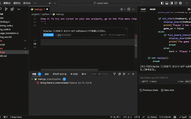Switch to the 出力 panel tab

[x=47, y=74]
